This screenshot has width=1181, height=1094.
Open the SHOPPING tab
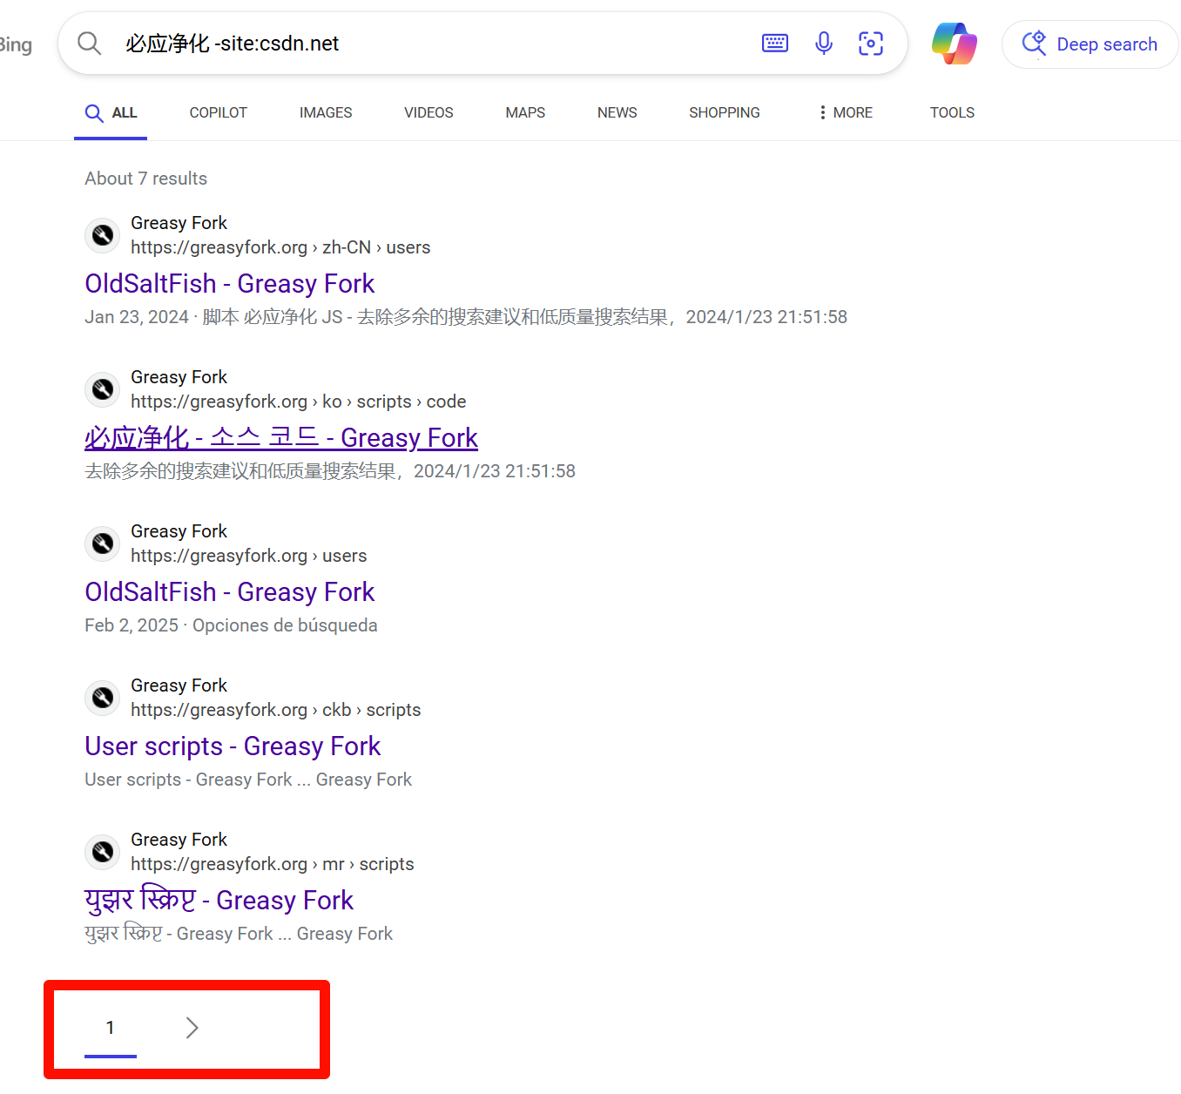point(725,112)
